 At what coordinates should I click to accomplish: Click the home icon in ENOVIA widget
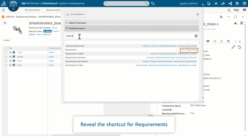(5, 23)
